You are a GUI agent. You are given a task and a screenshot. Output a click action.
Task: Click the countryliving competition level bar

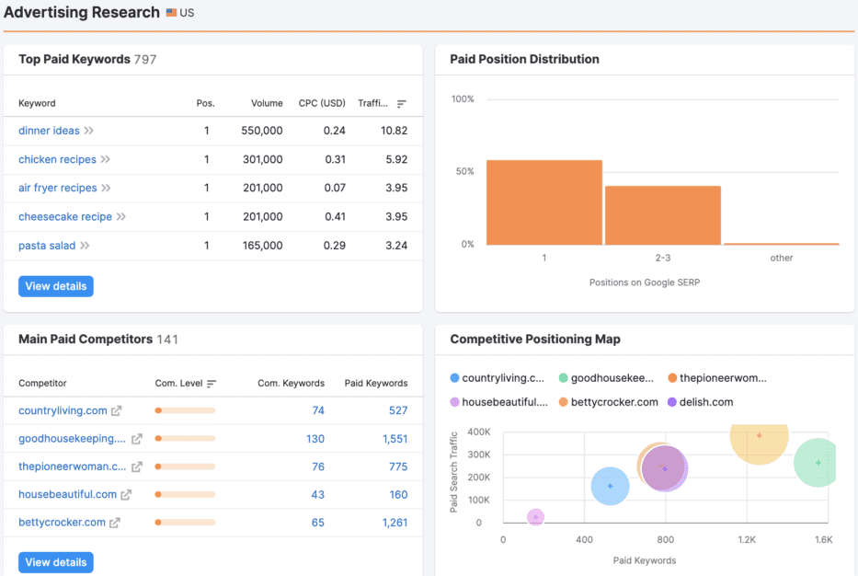click(x=185, y=410)
